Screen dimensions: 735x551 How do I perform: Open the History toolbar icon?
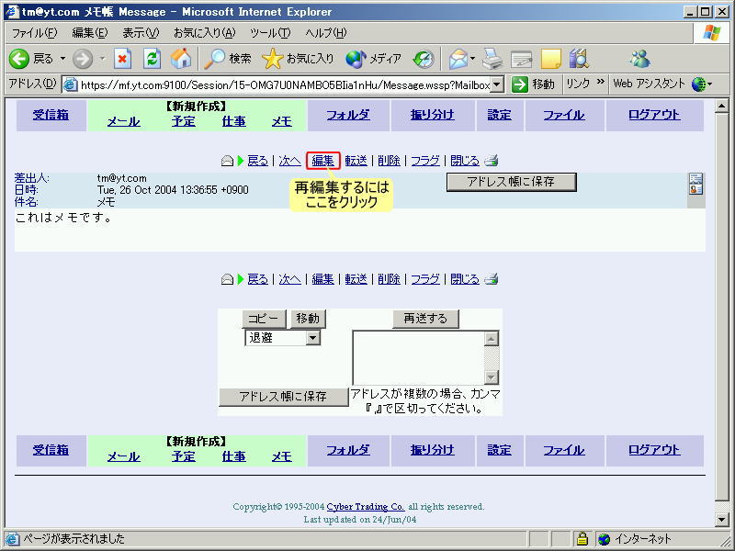423,59
